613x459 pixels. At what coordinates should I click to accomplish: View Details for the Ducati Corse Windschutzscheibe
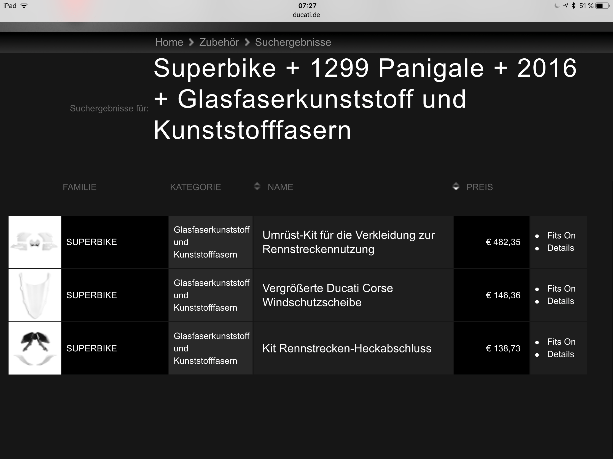pos(560,301)
